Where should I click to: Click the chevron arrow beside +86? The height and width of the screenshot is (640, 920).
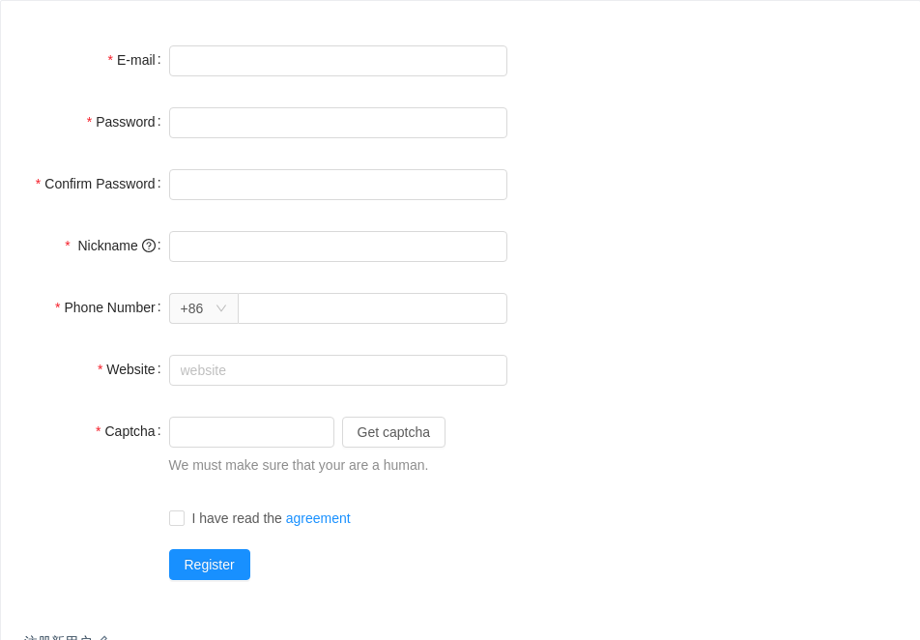[x=221, y=308]
